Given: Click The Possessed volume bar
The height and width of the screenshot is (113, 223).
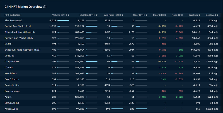Looking at the screenshot, I should point(63,20).
